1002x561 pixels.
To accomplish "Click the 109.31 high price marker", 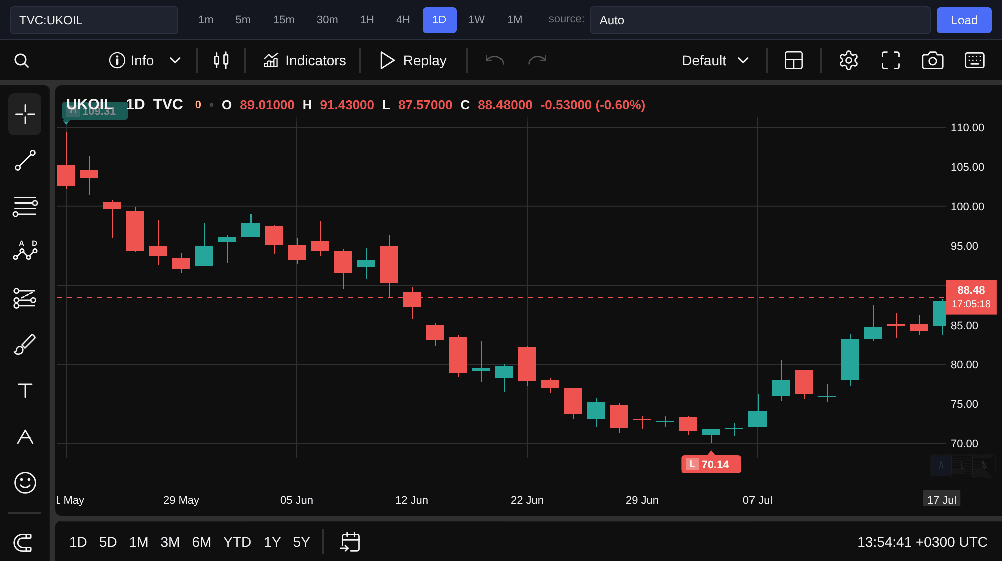I will tap(95, 111).
